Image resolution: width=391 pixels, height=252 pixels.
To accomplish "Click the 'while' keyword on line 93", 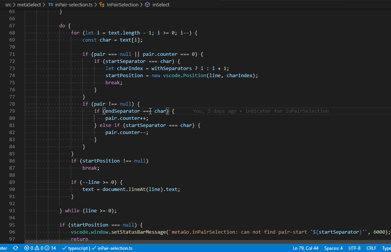I will click(x=72, y=210).
